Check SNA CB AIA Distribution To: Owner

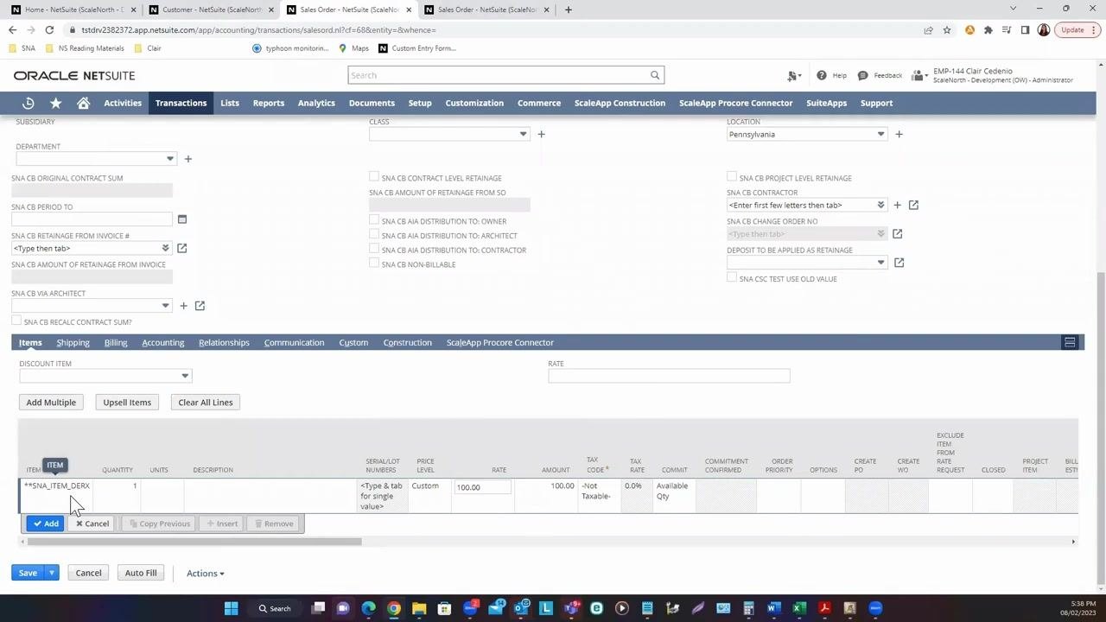point(374,220)
